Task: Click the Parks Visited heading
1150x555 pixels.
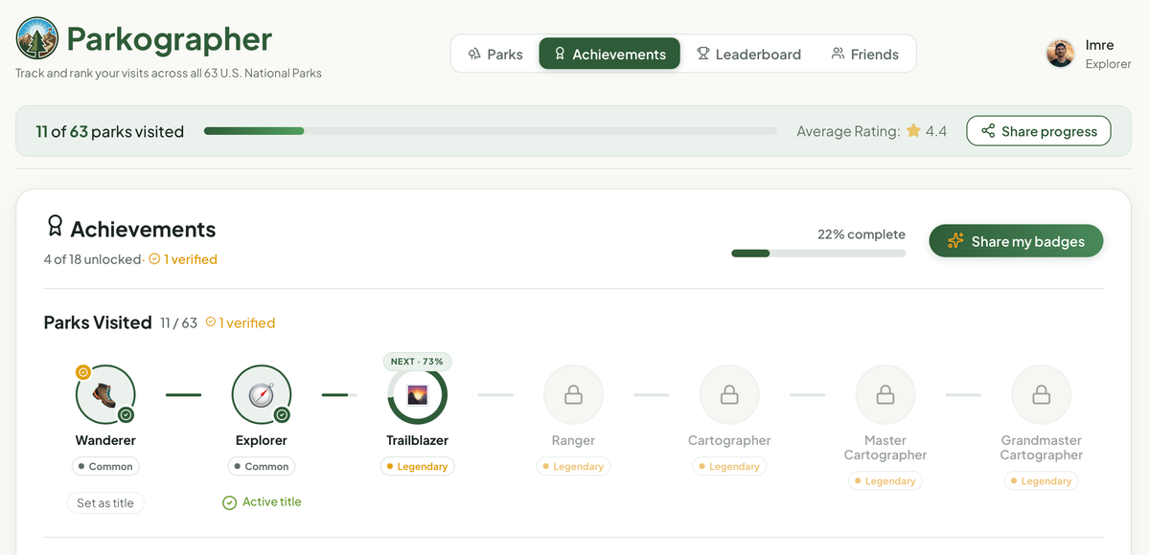Action: click(98, 322)
